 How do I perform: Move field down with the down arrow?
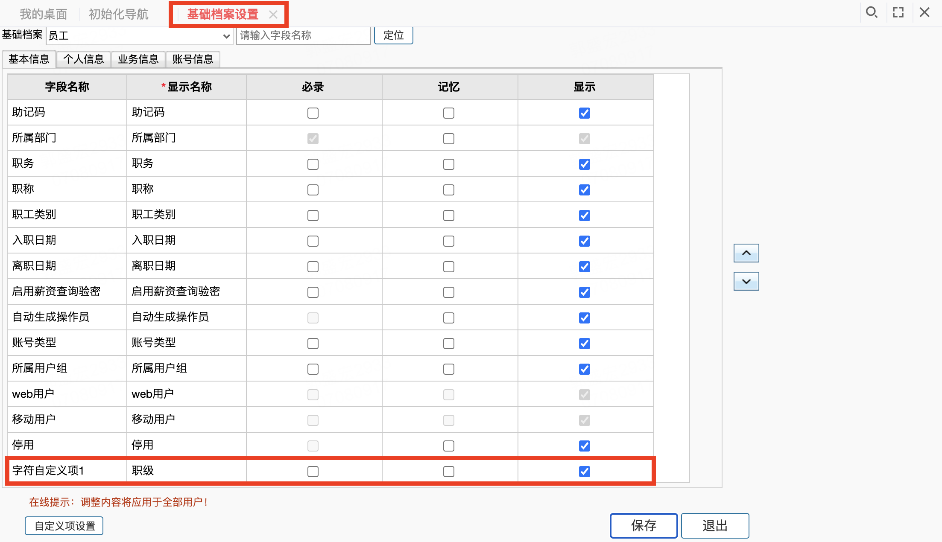click(x=746, y=281)
